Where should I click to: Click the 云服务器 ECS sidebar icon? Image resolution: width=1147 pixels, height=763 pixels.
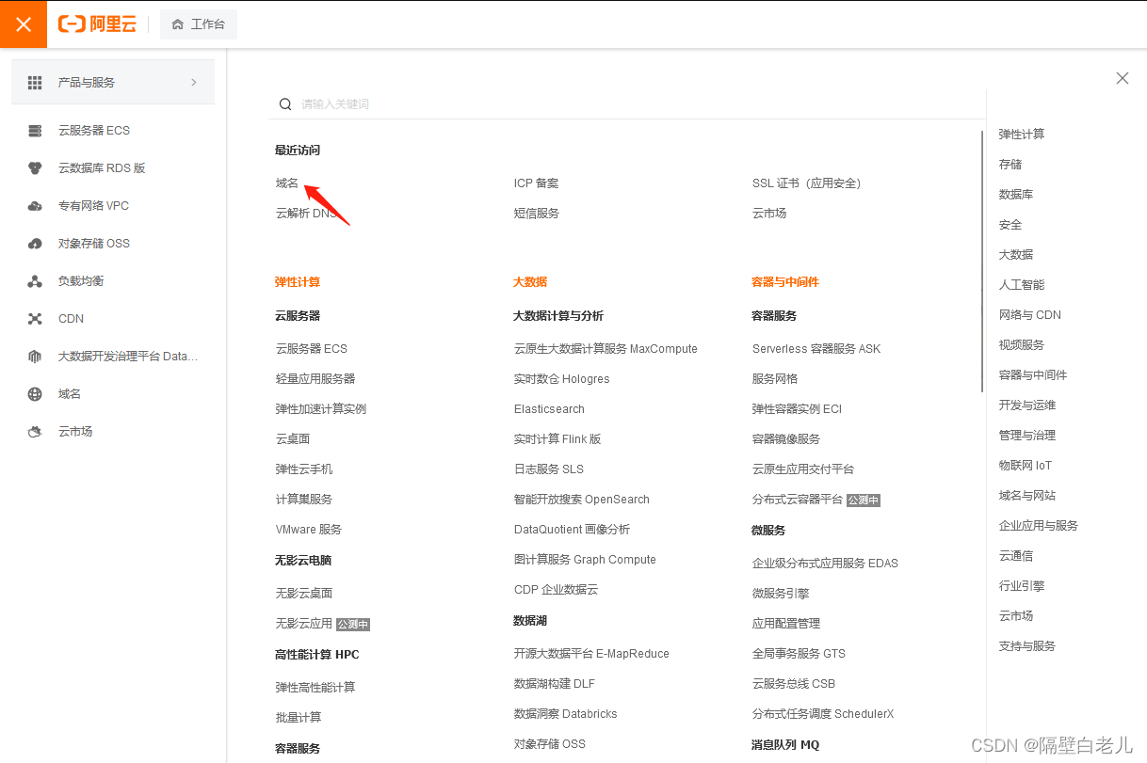[x=35, y=131]
